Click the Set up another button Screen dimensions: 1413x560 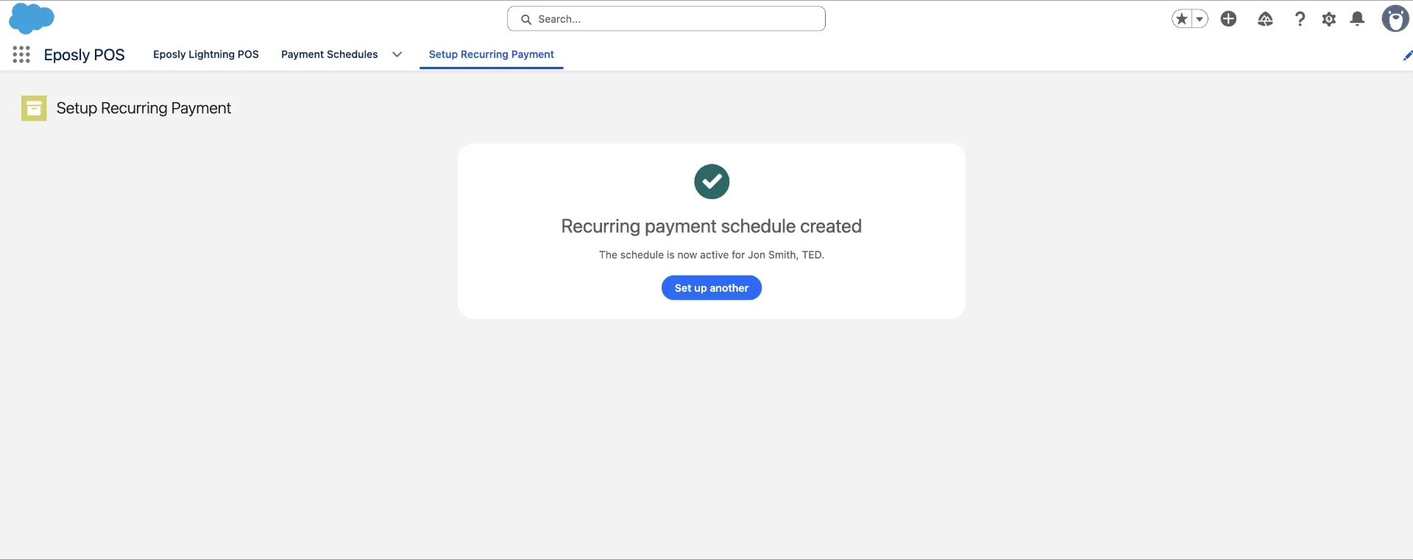[712, 288]
